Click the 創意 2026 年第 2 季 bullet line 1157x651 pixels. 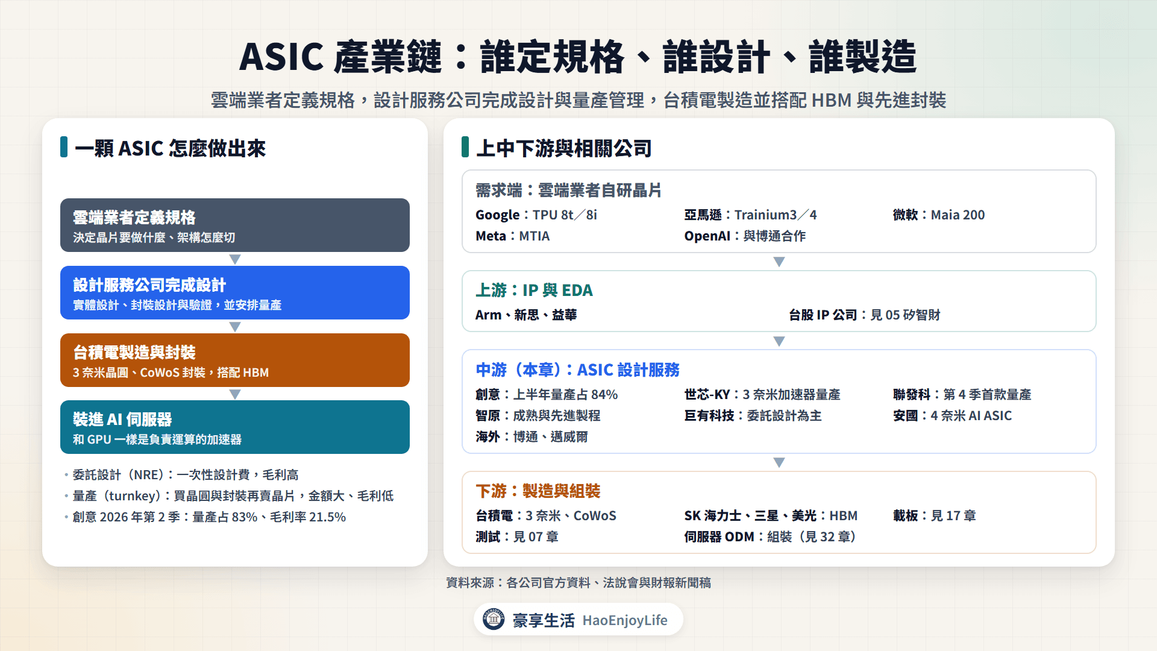pos(209,517)
